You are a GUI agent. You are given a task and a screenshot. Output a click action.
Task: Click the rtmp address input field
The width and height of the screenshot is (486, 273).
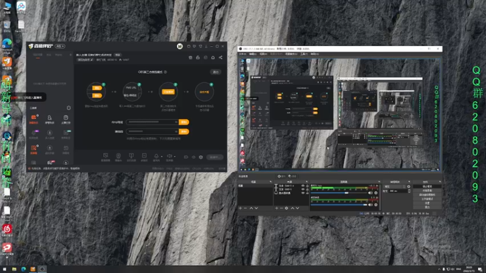tap(152, 122)
